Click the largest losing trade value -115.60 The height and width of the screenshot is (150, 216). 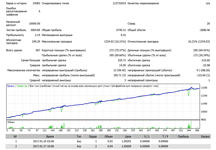[x=205, y=60]
